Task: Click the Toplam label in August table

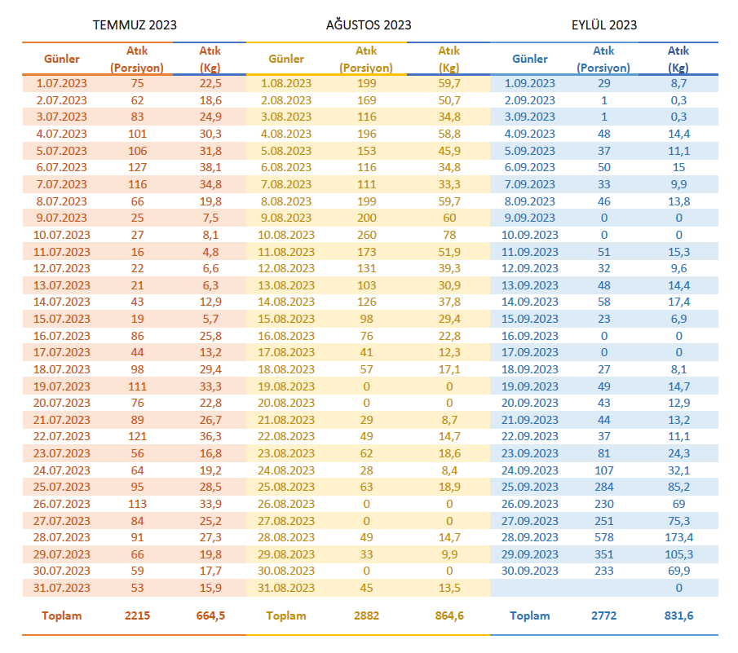Action: (x=286, y=615)
